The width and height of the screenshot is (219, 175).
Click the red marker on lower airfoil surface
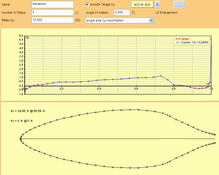(168, 162)
